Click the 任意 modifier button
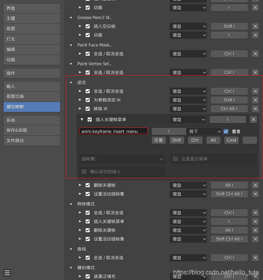 159,140
